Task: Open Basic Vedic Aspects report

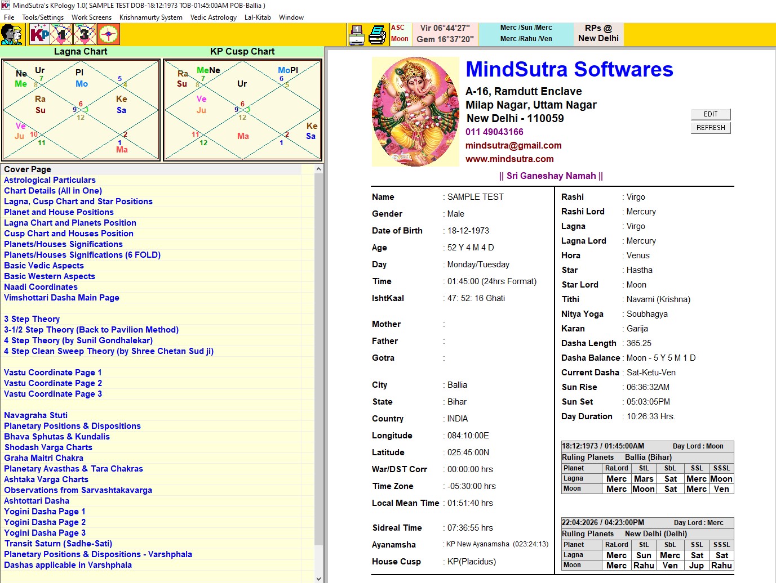Action: [x=44, y=266]
